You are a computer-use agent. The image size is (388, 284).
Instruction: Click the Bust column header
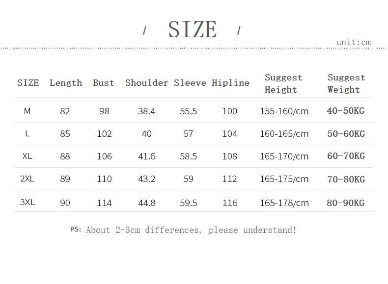(104, 83)
